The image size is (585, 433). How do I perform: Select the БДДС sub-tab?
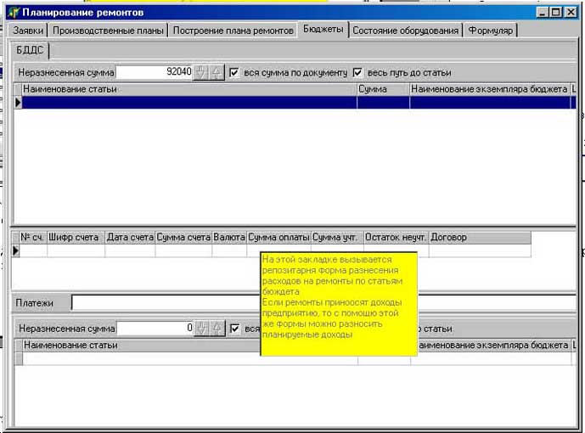(30, 50)
